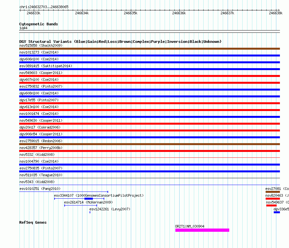Image resolution: width=289 pixels, height=248 pixels.
Task: Open esv1242261 (Levy2007) variant label
Action: coord(110,209)
